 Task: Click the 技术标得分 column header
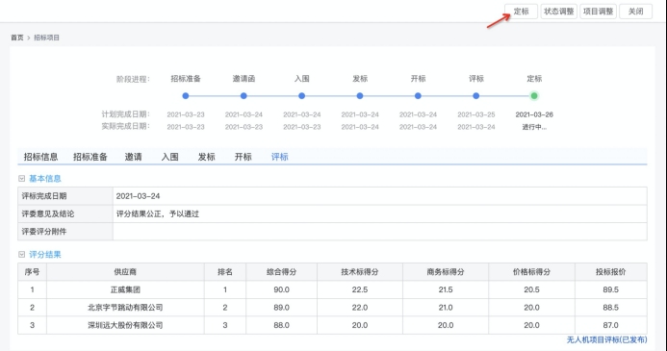tap(359, 272)
